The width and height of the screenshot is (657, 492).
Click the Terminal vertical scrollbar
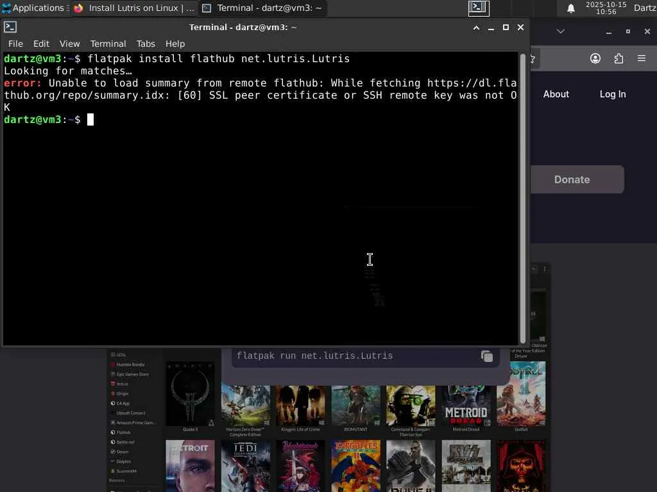[x=522, y=198]
